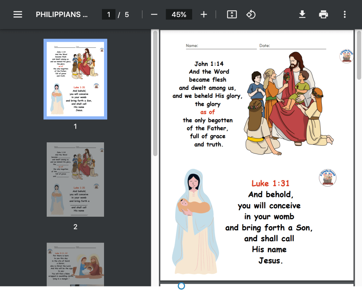Viewport: 362px width, 290px height.
Task: Click the logo badge beside Luke 1:31
Action: tap(327, 178)
